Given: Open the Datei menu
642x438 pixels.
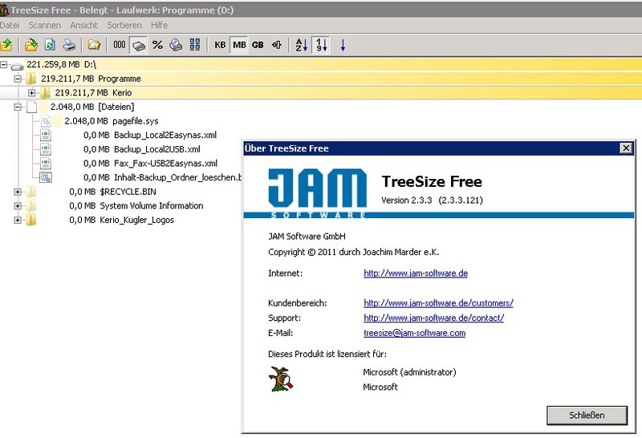Looking at the screenshot, I should [10, 25].
